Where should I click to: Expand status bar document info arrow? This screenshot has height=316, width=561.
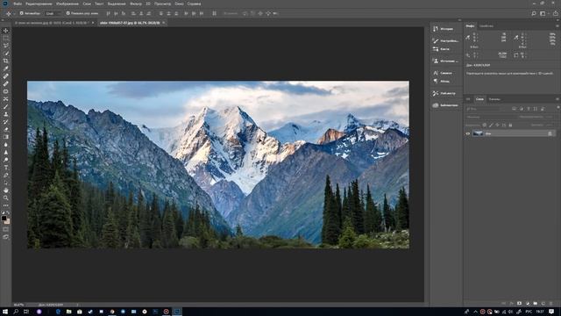coord(77,305)
